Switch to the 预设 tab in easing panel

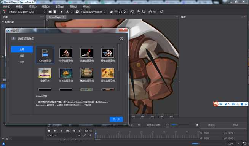pos(235,125)
